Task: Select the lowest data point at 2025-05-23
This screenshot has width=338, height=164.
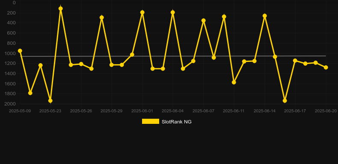Action: tap(50, 101)
